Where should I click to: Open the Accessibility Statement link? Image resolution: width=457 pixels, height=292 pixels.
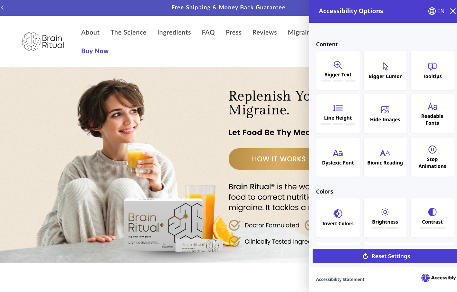340,280
